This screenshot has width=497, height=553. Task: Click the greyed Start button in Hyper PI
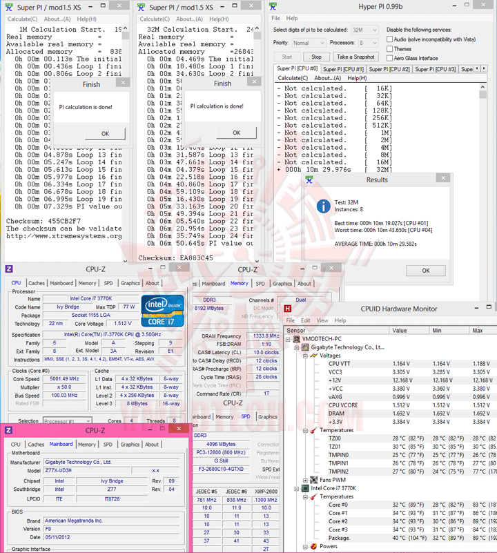[x=287, y=57]
